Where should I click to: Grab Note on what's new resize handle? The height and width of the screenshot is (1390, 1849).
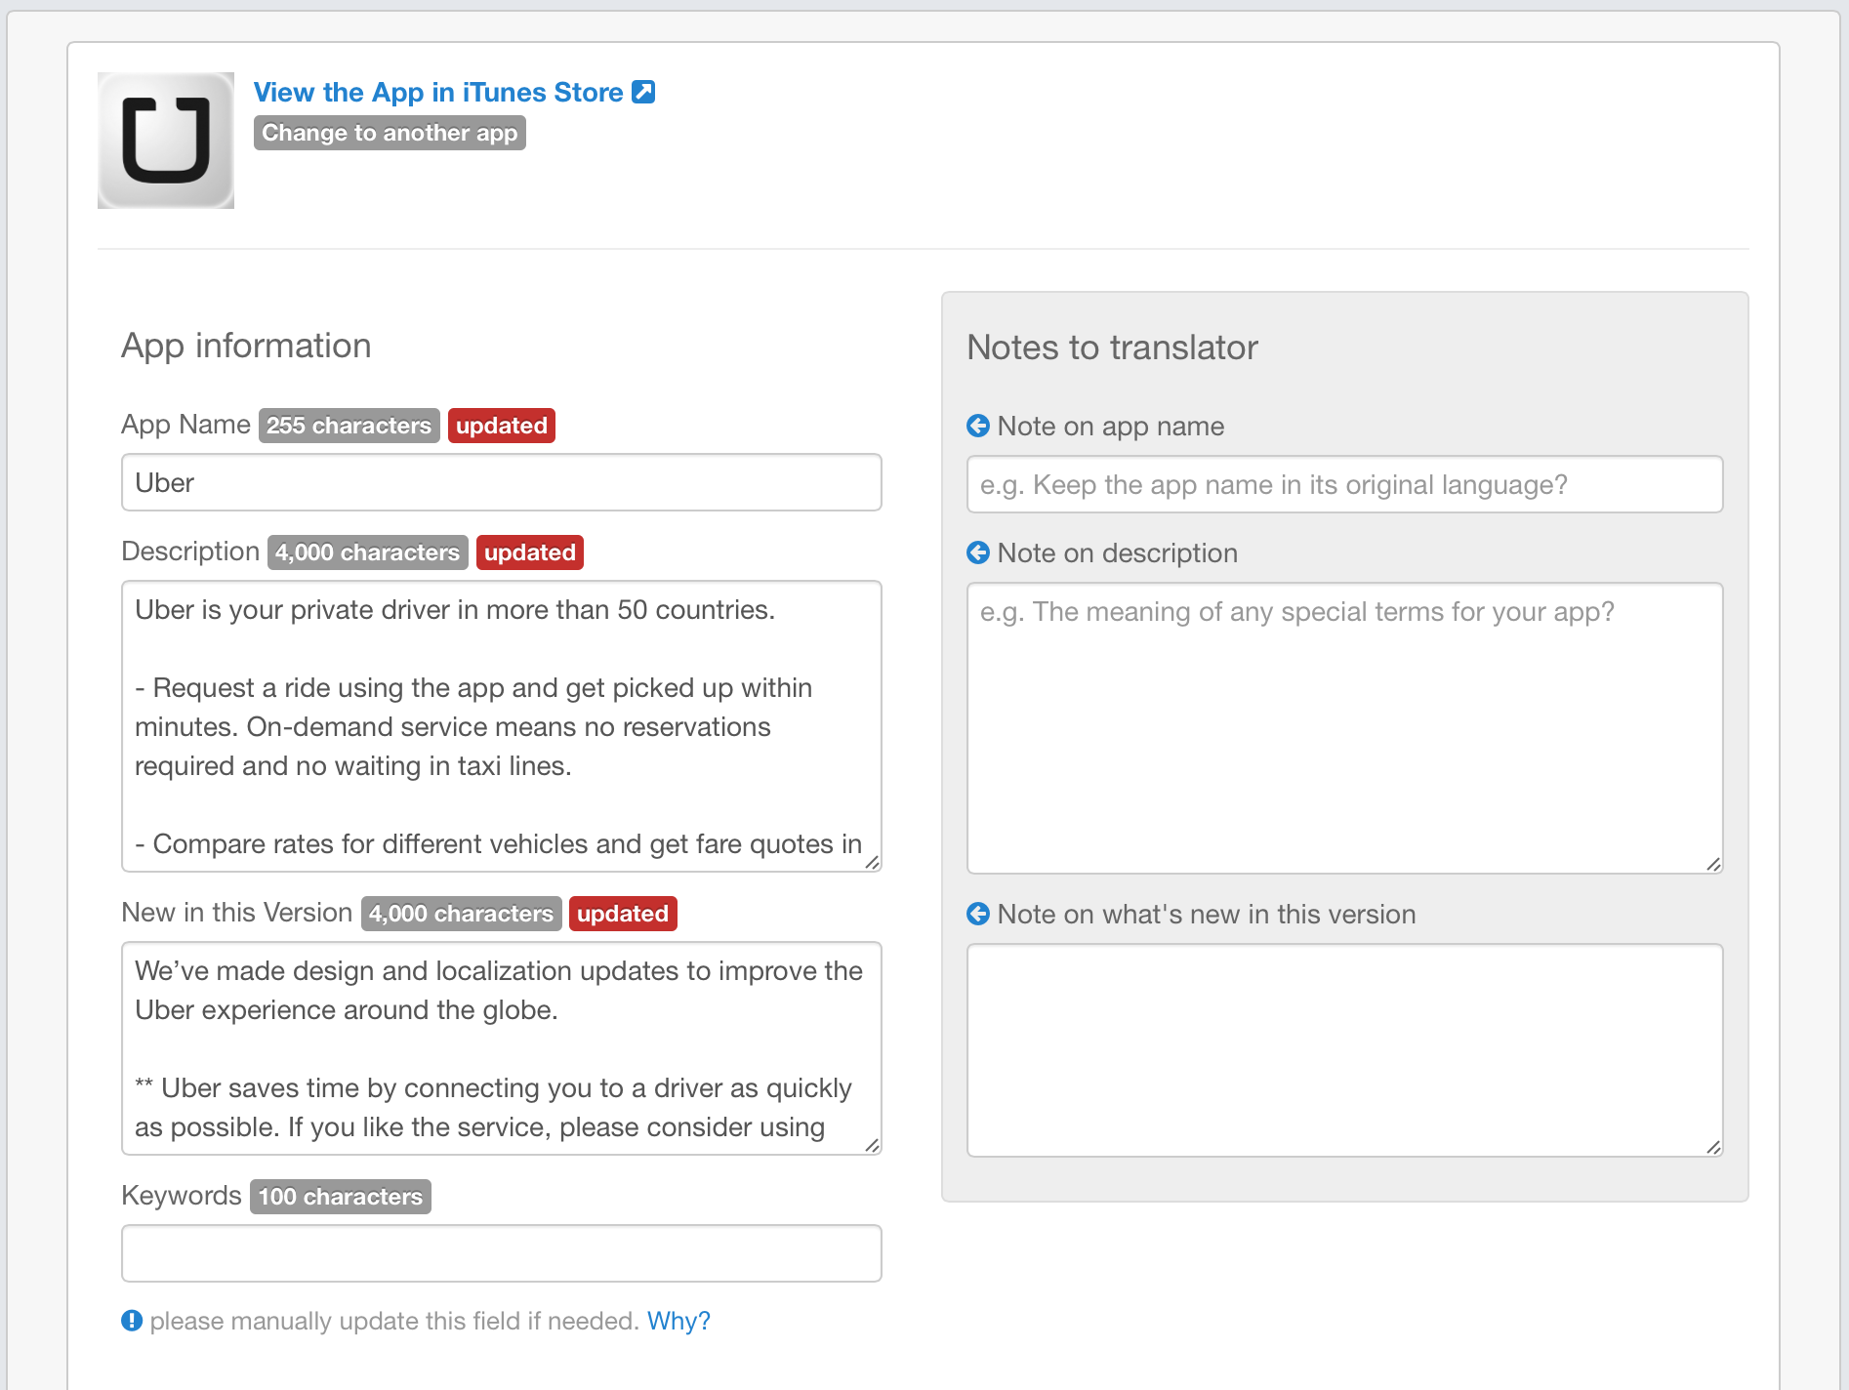pyautogui.click(x=1713, y=1147)
